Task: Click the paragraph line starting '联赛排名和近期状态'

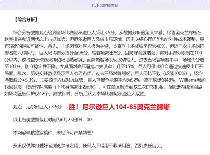Action: tap(104, 39)
